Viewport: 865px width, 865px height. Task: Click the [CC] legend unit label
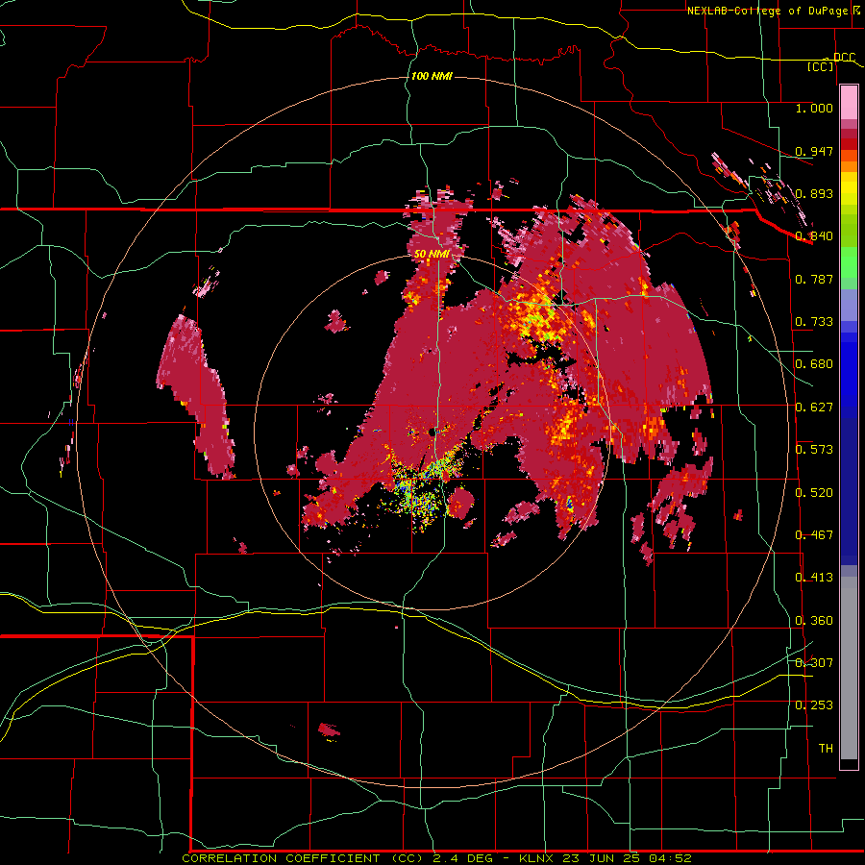pos(821,66)
